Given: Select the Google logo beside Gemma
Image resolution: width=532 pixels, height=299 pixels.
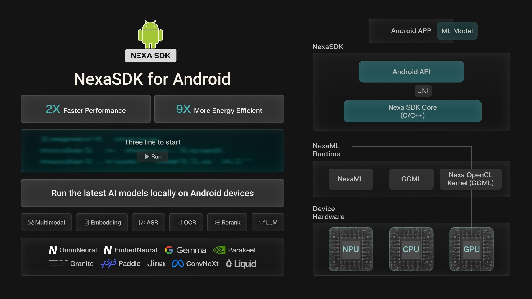Looking at the screenshot, I should 169,250.
